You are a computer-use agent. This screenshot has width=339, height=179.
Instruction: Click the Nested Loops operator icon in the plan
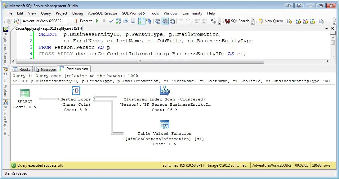click(x=76, y=90)
